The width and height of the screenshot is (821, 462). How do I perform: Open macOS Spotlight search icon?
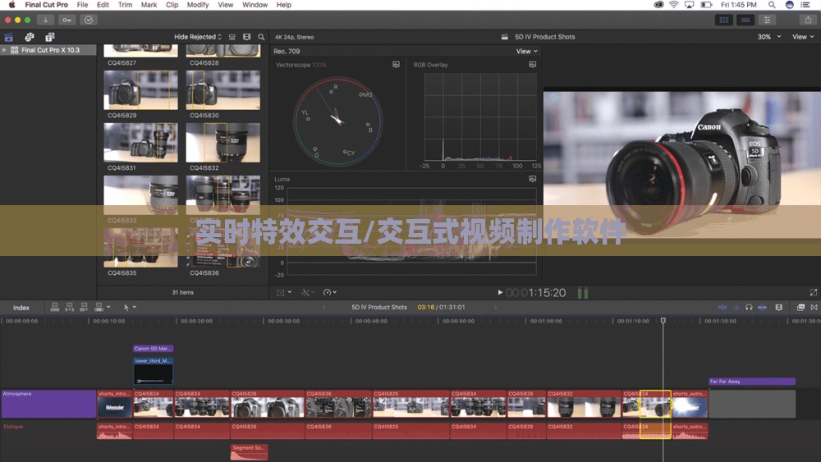(772, 5)
